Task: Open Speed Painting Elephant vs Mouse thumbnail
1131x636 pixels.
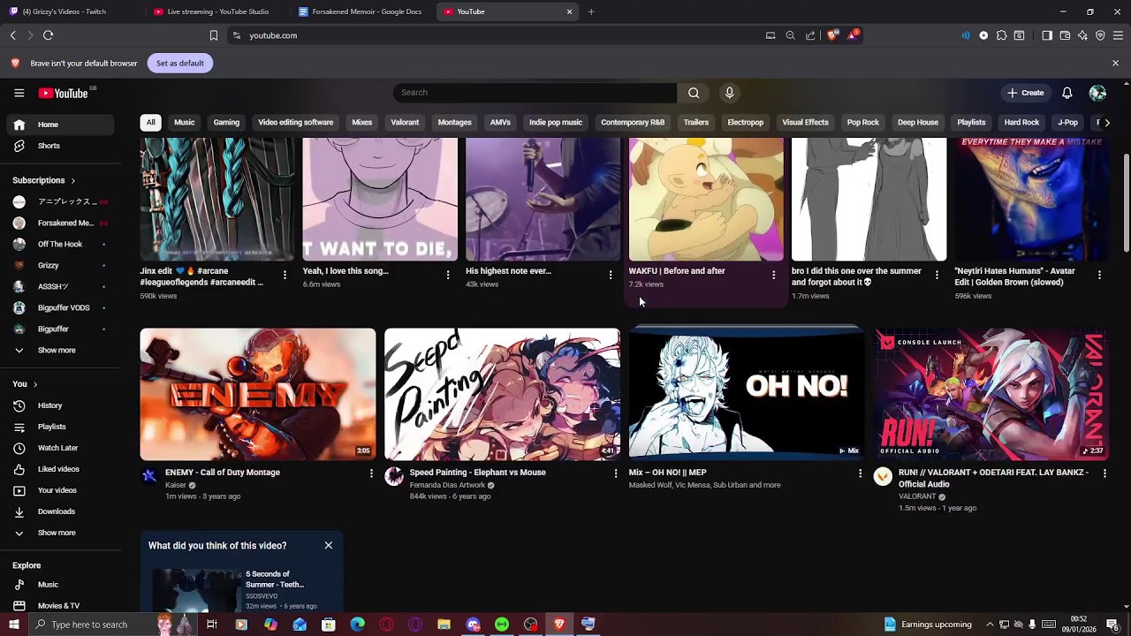Action: click(502, 395)
